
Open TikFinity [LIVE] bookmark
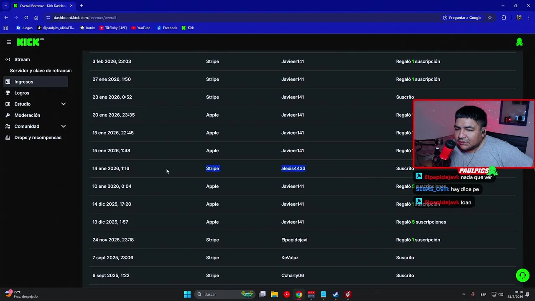113,28
